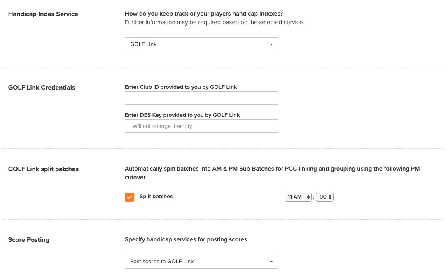
Task: Select the 'Handicap Index Service' section heading
Action: click(x=43, y=14)
